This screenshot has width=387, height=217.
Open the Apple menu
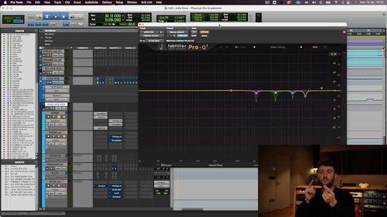[x=5, y=2]
